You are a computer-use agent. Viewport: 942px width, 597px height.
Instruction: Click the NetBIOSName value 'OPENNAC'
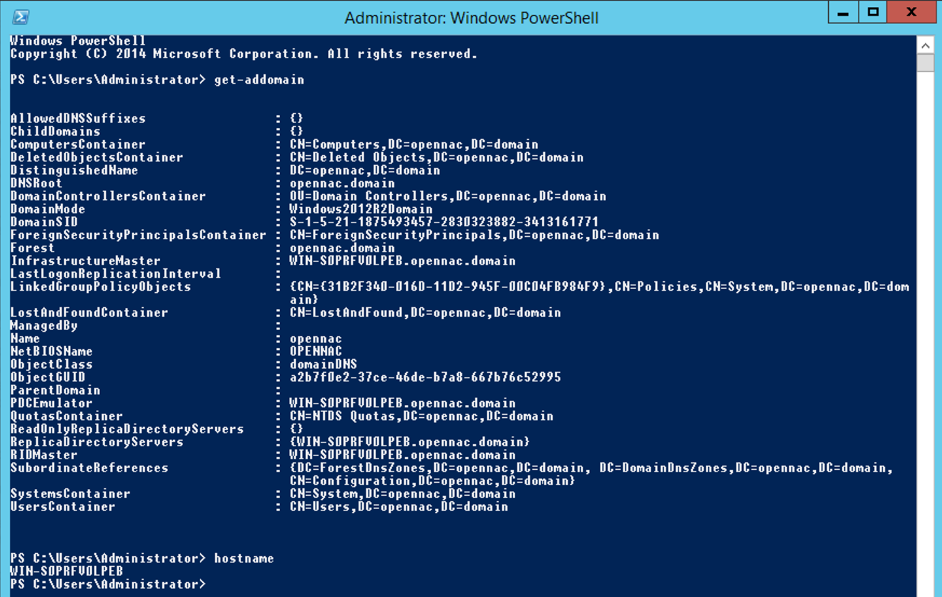coord(315,351)
